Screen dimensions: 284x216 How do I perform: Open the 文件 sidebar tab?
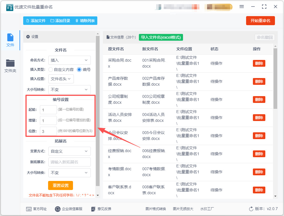pyautogui.click(x=10, y=40)
